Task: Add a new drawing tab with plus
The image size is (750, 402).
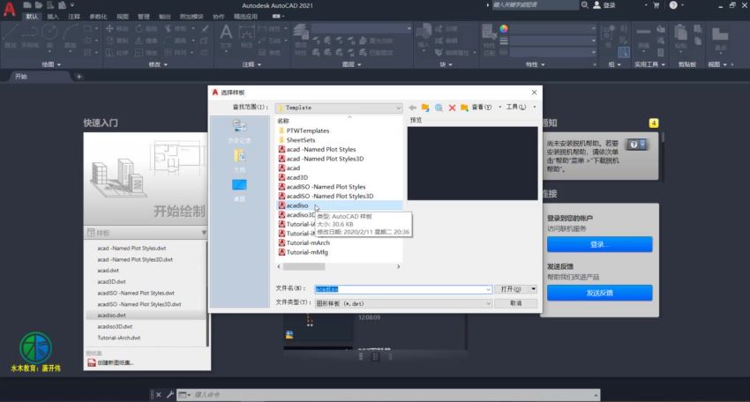Action: [x=79, y=77]
